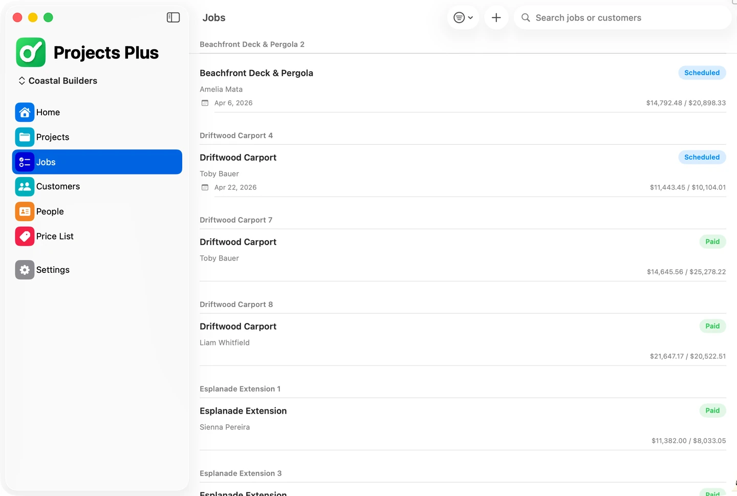Open Liam Whitfield's Driftwood Carport job
The width and height of the screenshot is (737, 496).
pyautogui.click(x=463, y=340)
